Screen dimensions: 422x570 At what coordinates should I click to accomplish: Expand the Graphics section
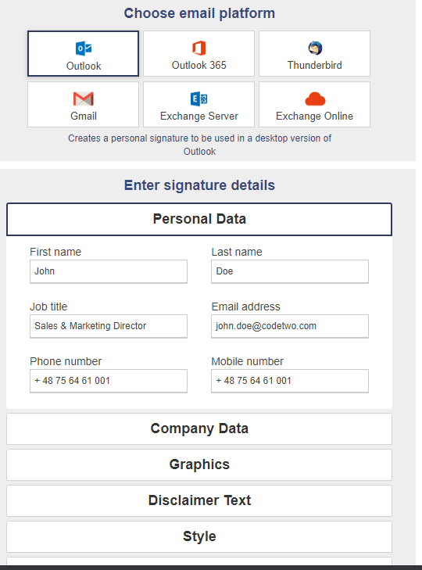point(199,464)
